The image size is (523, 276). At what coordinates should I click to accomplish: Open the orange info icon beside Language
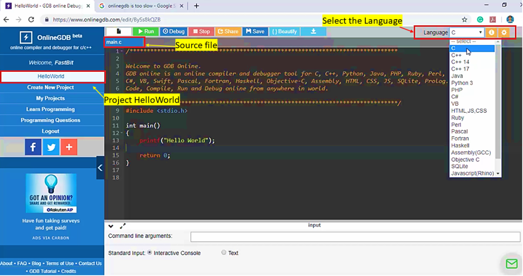pyautogui.click(x=491, y=32)
